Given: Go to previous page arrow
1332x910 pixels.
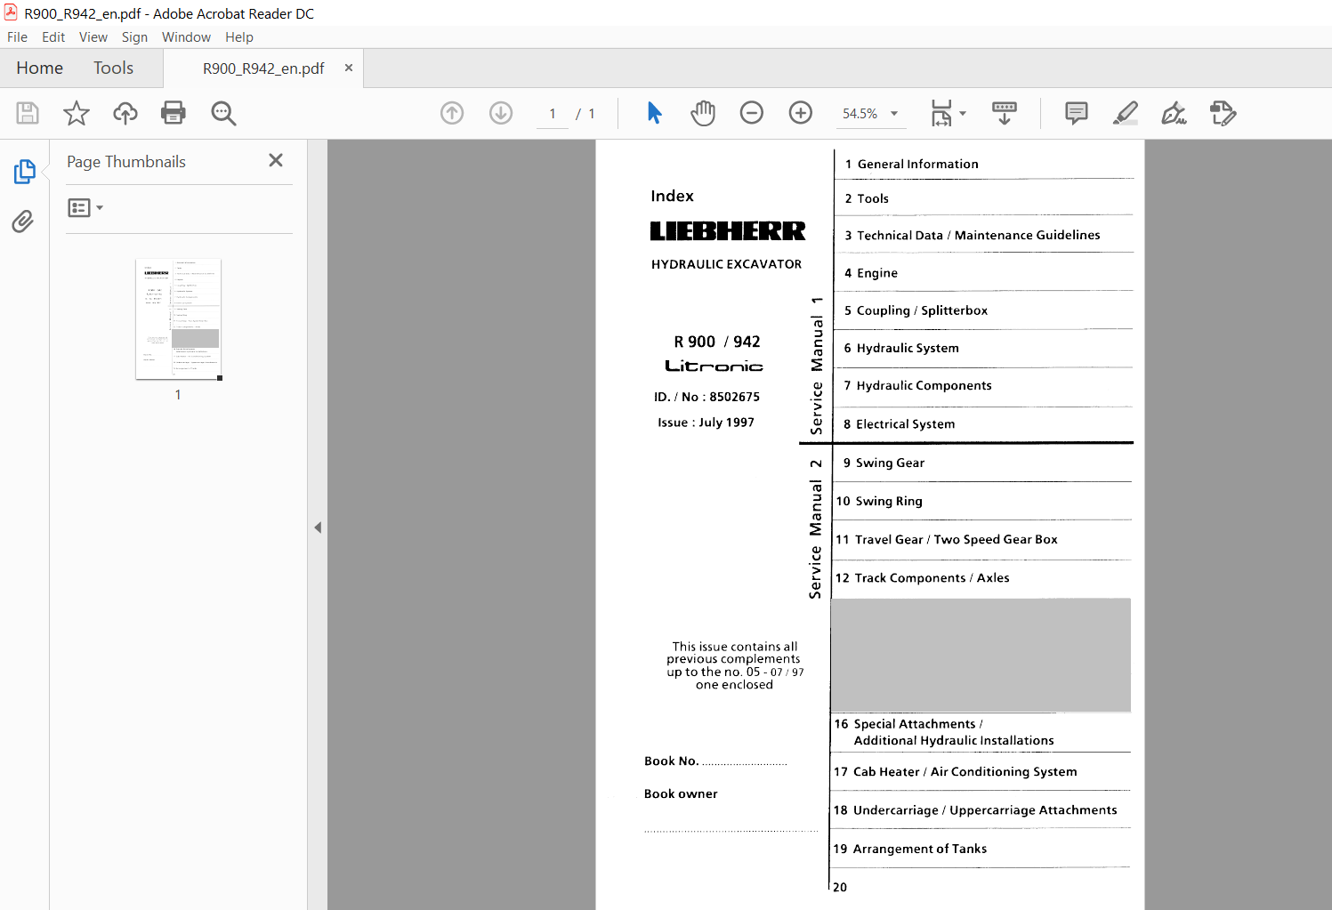Looking at the screenshot, I should pos(452,113).
